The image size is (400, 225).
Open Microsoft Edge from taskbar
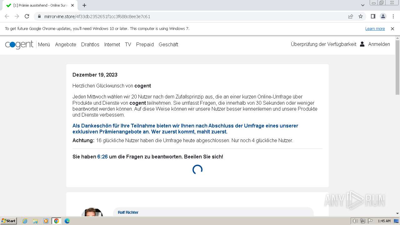[67, 221]
